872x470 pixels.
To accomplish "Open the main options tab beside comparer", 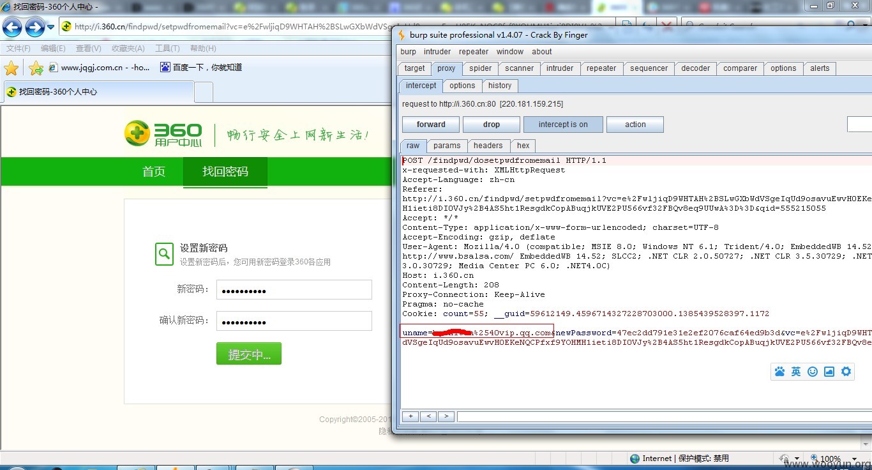I will [x=783, y=68].
